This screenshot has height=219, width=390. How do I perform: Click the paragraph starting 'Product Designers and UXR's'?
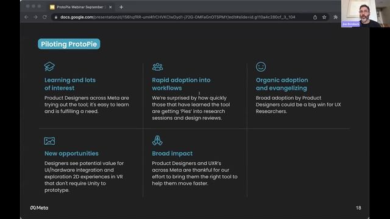pos(194,173)
